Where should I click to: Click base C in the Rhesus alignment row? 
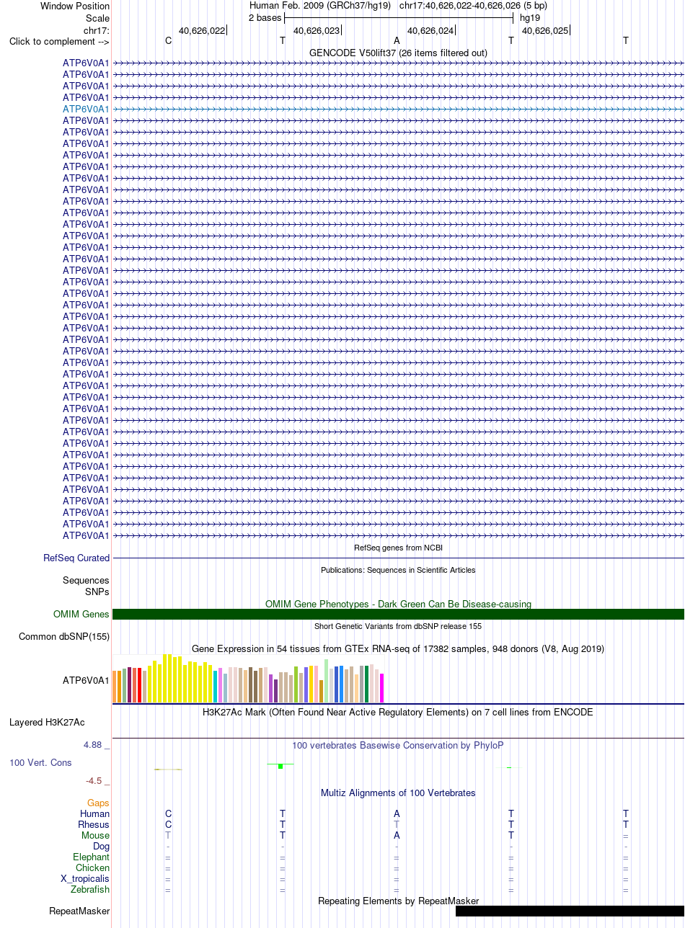[x=169, y=825]
